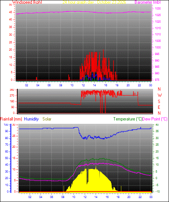This screenshot has height=202, width=169.
Task: Click the 12 hour tick on windspeed chart
Action: (x=83, y=85)
